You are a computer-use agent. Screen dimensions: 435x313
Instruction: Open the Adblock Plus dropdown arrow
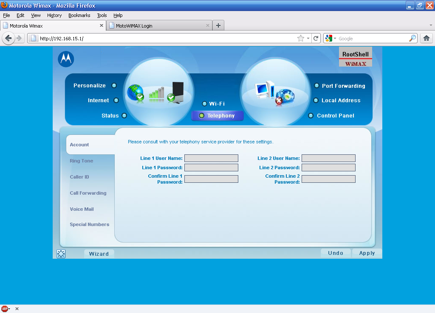[9, 309]
